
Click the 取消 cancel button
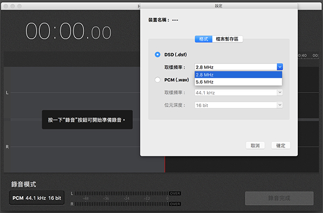(255, 146)
